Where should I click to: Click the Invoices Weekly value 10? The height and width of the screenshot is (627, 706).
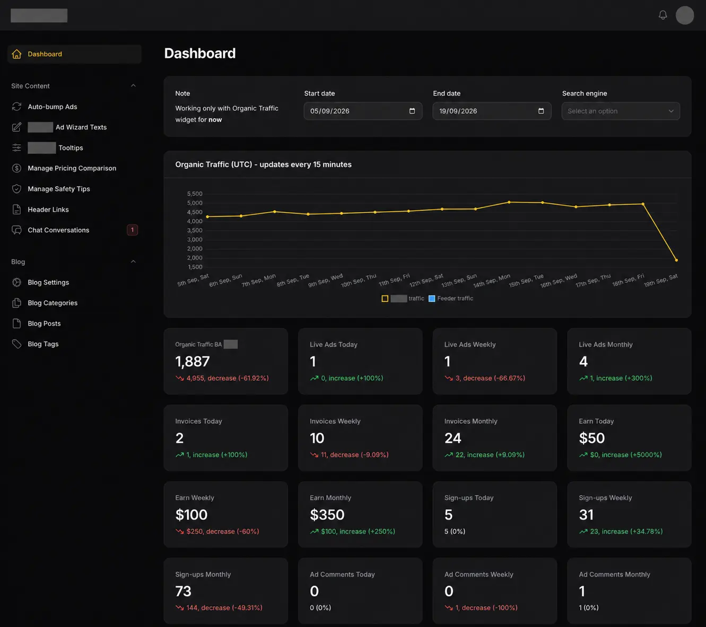[x=317, y=438]
